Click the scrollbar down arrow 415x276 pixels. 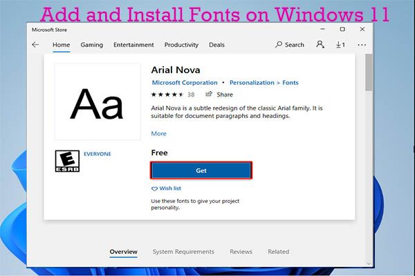tap(369, 264)
